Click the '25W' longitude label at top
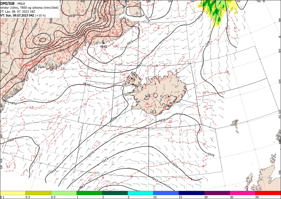 (127, 1)
